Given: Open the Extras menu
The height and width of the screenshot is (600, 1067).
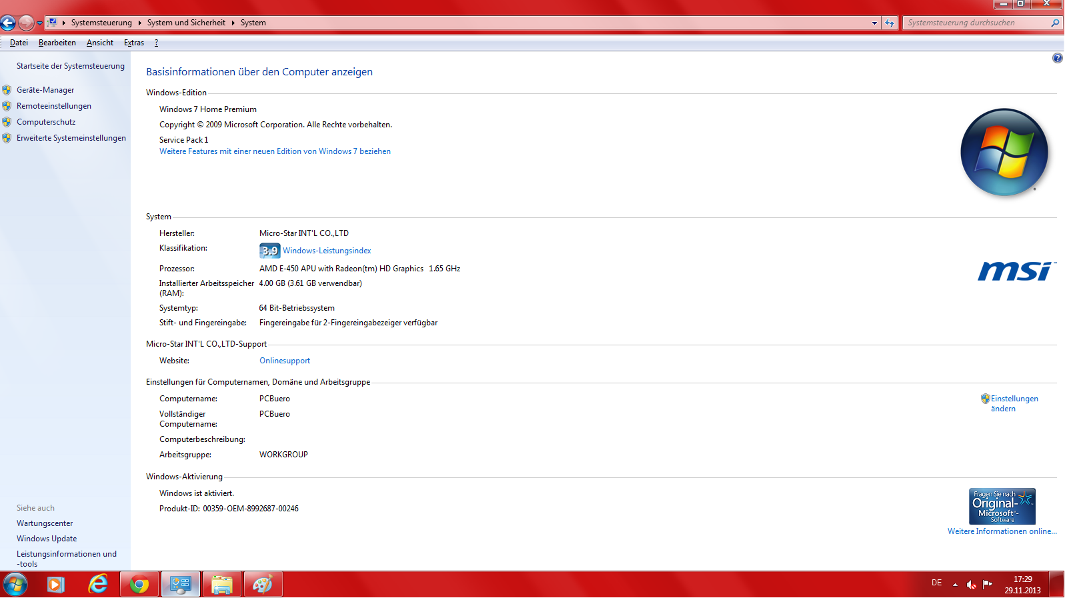Looking at the screenshot, I should click(x=133, y=43).
